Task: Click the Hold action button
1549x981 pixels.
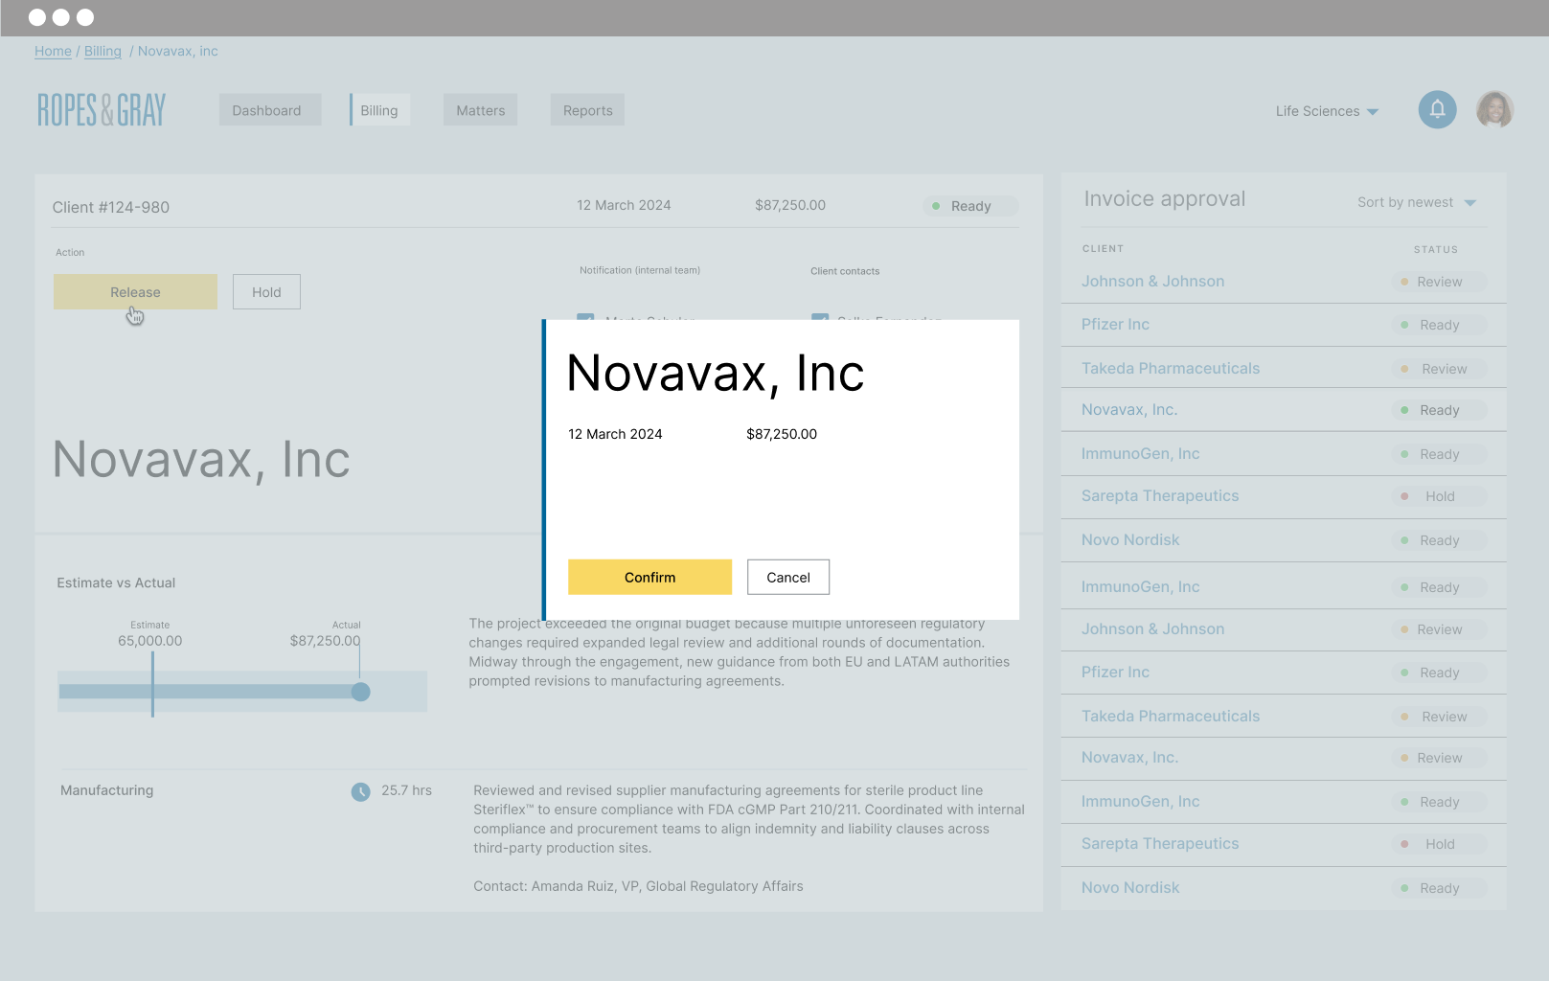Action: (266, 292)
